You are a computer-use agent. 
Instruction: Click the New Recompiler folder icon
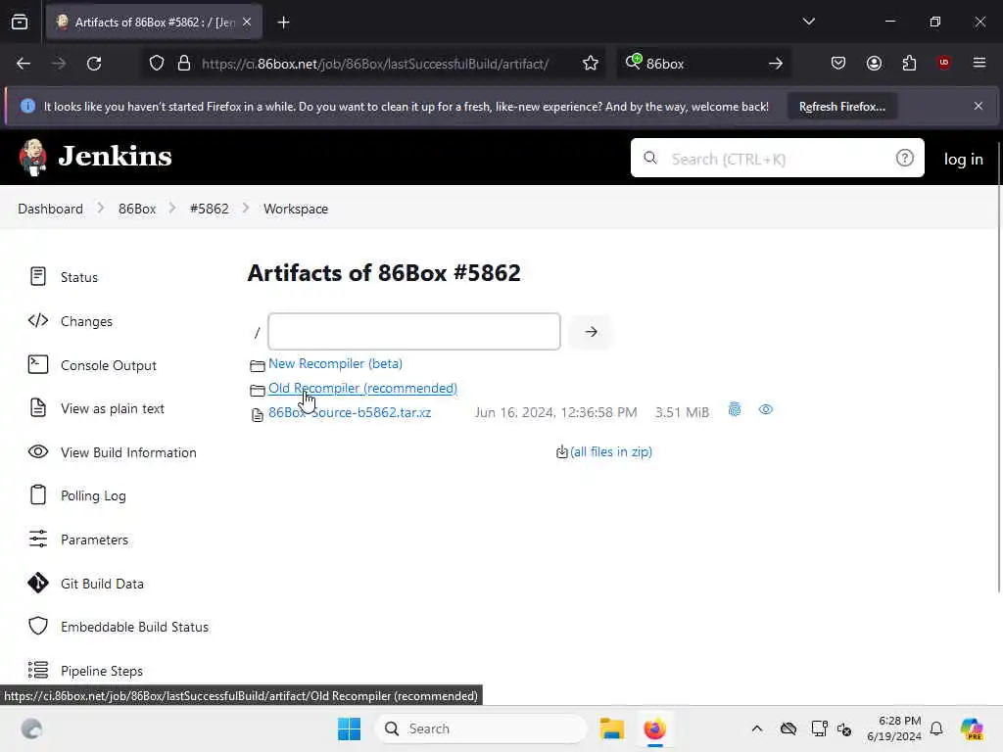coord(258,365)
